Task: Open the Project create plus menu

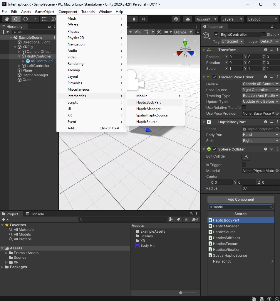Action: (5, 219)
